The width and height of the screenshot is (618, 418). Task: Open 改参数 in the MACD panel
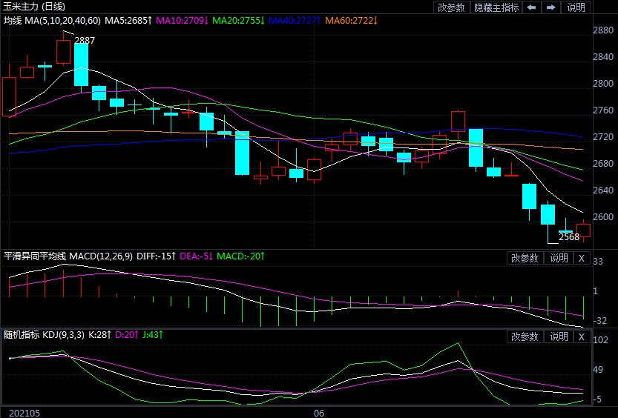point(525,258)
